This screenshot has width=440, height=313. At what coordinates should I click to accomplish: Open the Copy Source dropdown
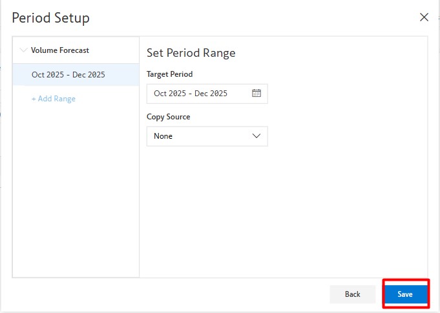coord(207,136)
